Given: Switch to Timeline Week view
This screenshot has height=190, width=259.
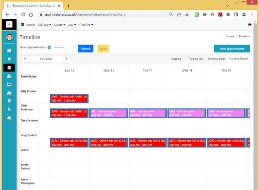Looking at the screenshot, I should coord(216,59).
